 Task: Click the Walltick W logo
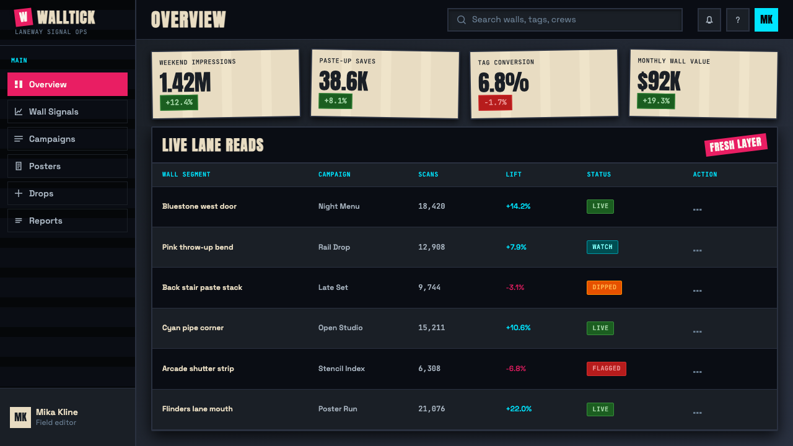click(x=24, y=17)
